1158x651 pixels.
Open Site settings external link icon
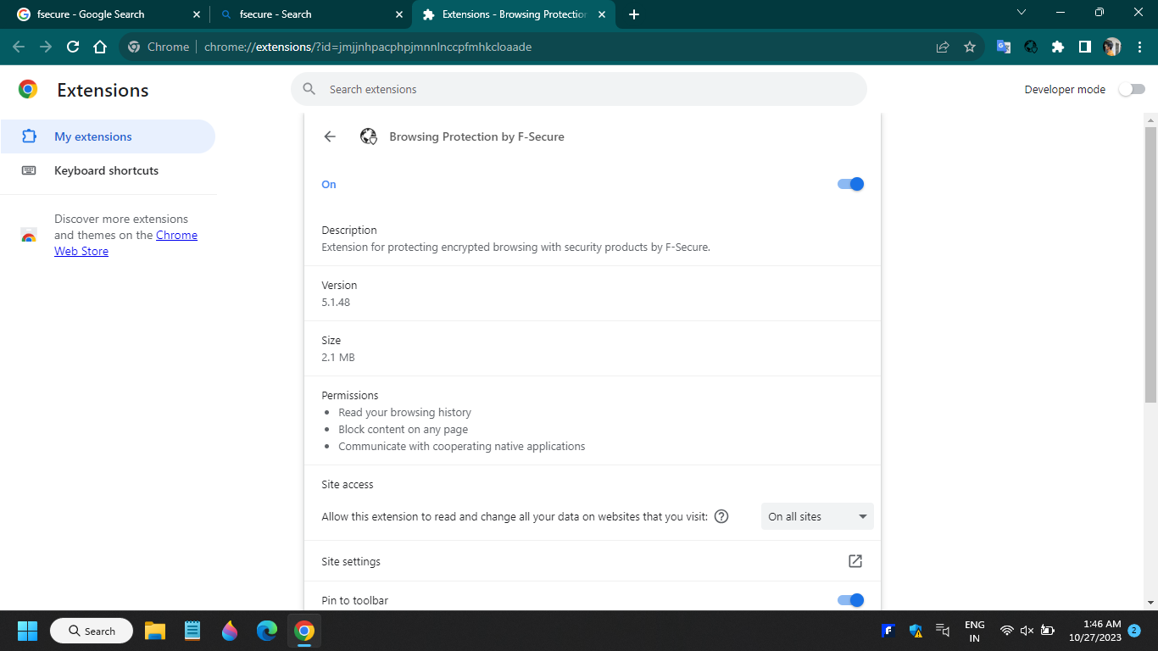tap(855, 561)
